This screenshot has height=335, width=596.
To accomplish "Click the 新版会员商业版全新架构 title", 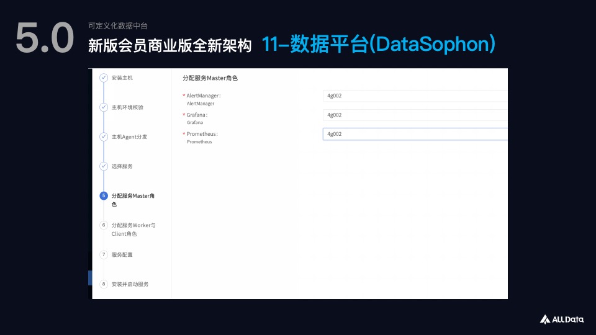I will coord(170,45).
